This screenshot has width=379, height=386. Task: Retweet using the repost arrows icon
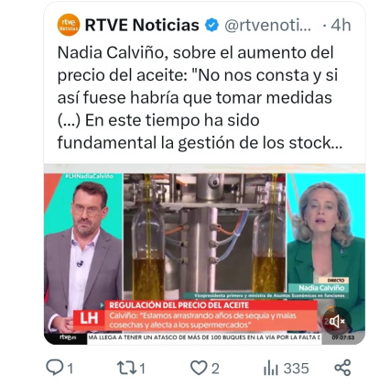click(127, 368)
